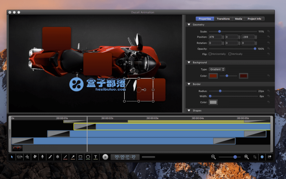Click the Position field showing -289

pyautogui.click(x=248, y=37)
